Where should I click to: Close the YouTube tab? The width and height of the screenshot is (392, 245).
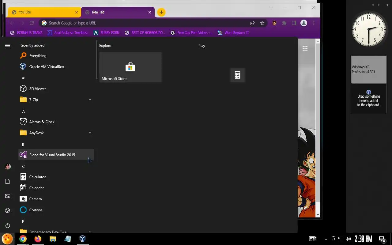point(77,12)
